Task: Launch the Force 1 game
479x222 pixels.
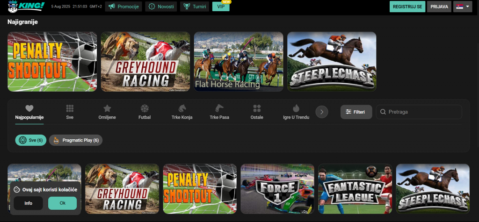Action: pyautogui.click(x=277, y=189)
